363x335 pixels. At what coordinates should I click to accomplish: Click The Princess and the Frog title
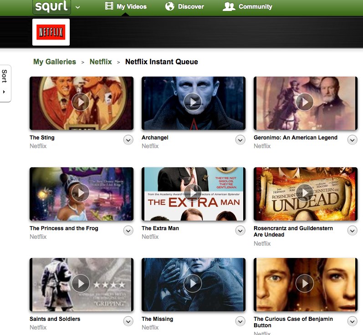point(64,228)
